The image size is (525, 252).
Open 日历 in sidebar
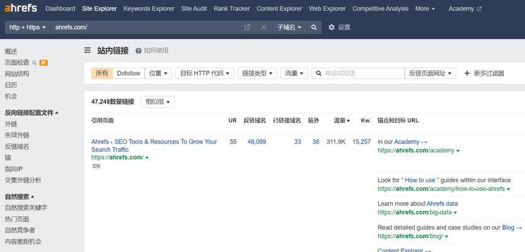[11, 85]
